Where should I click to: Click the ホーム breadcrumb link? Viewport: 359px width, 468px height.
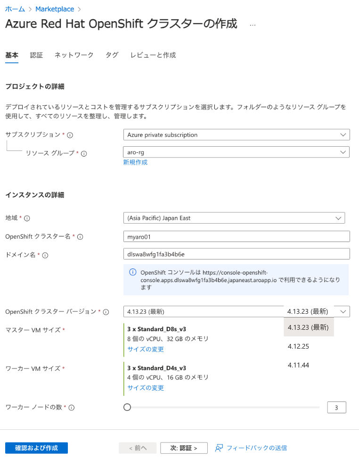pyautogui.click(x=15, y=9)
